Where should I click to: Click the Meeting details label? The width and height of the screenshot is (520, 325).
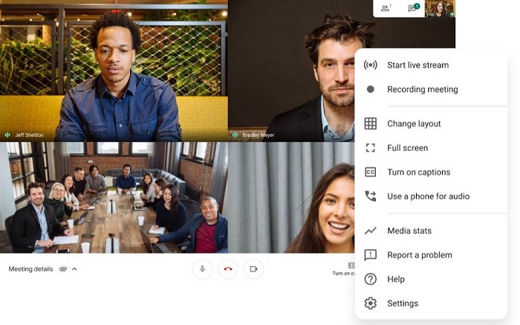click(30, 269)
